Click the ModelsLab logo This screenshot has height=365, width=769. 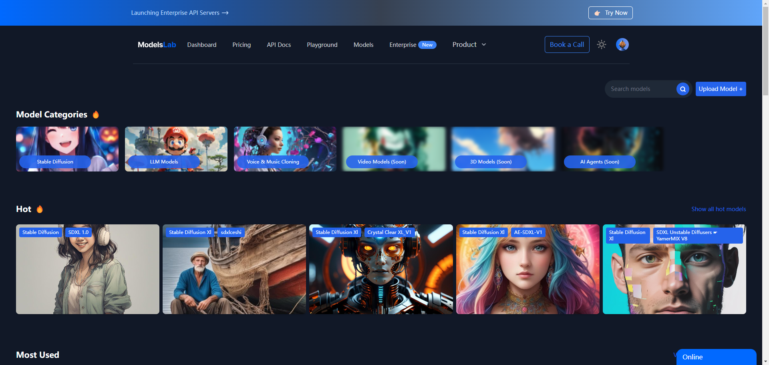click(x=157, y=44)
